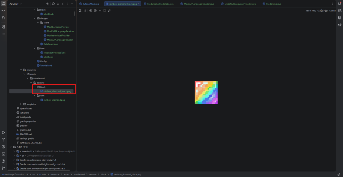Switch to the ModBlocks.java tab

click(x=271, y=4)
